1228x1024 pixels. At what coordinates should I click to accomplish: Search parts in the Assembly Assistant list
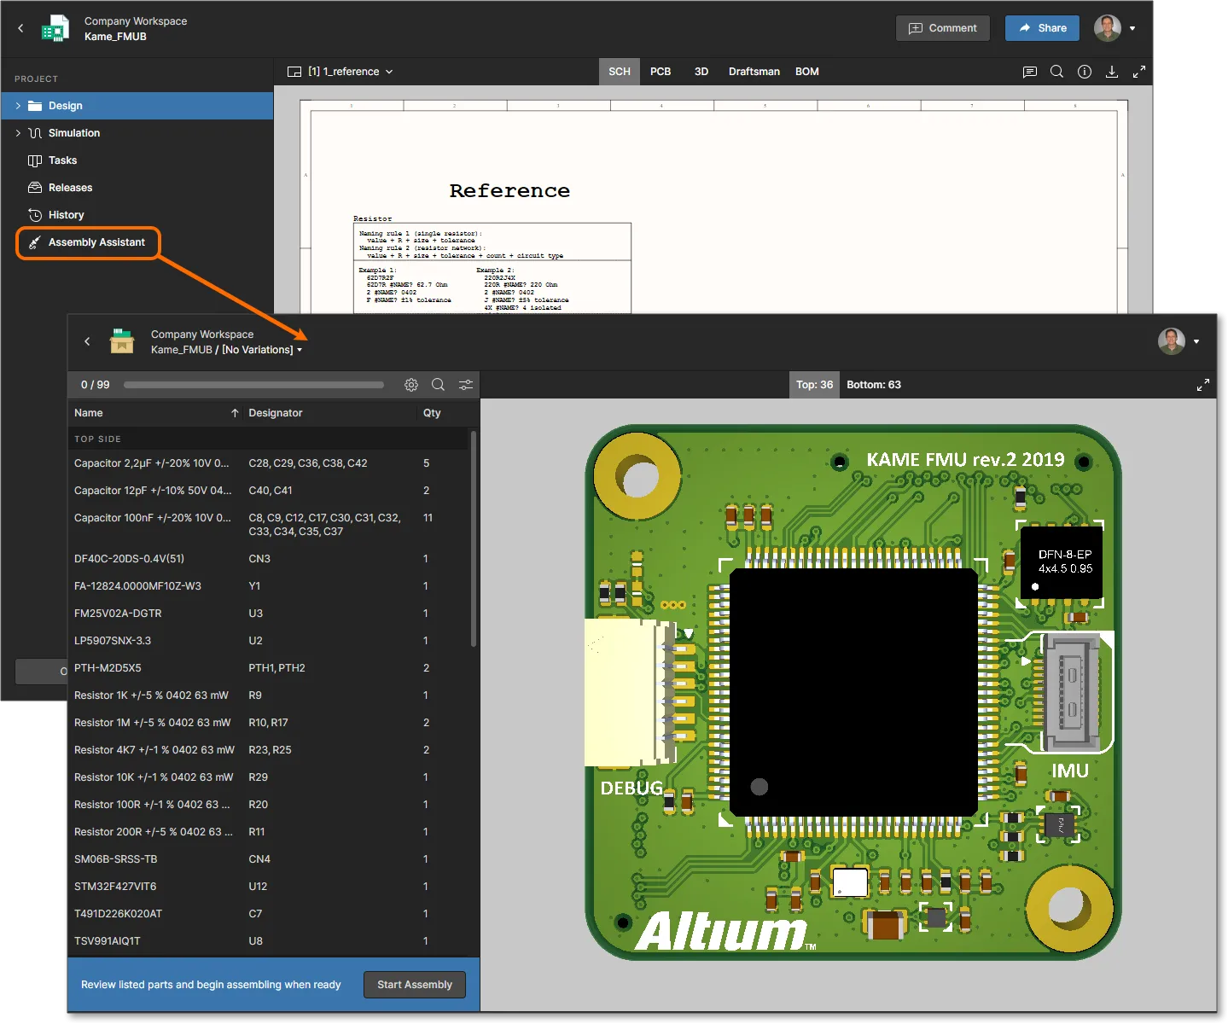pyautogui.click(x=438, y=385)
